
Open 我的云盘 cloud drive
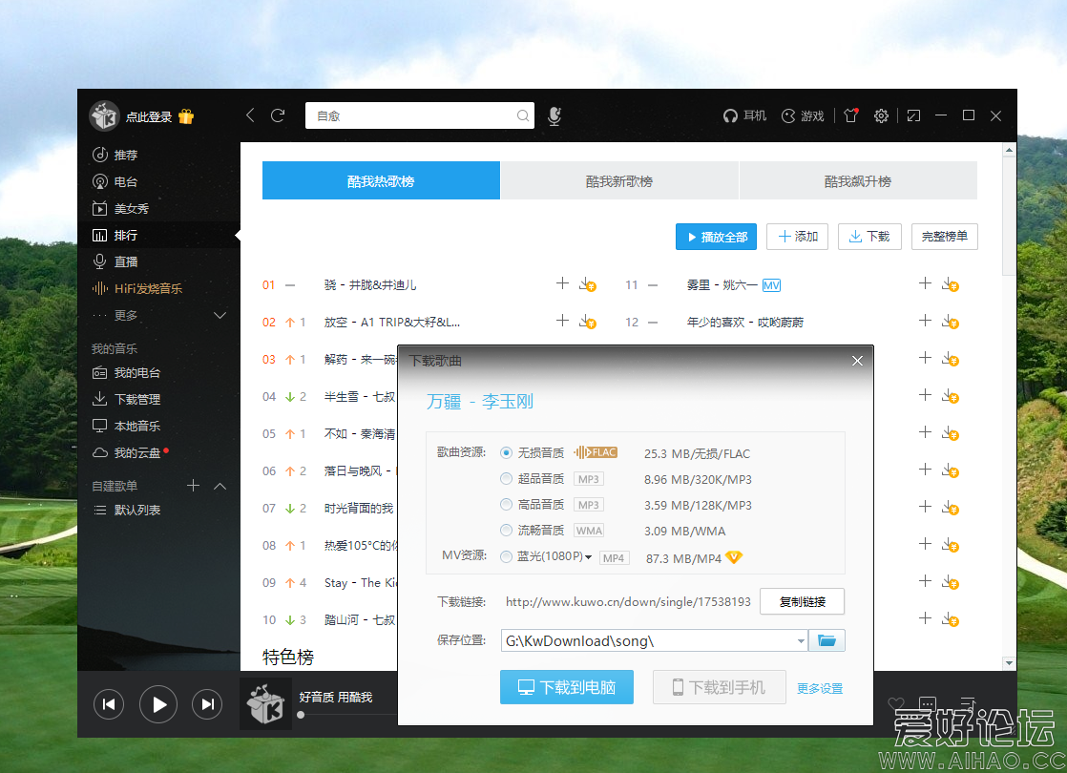pyautogui.click(x=134, y=452)
